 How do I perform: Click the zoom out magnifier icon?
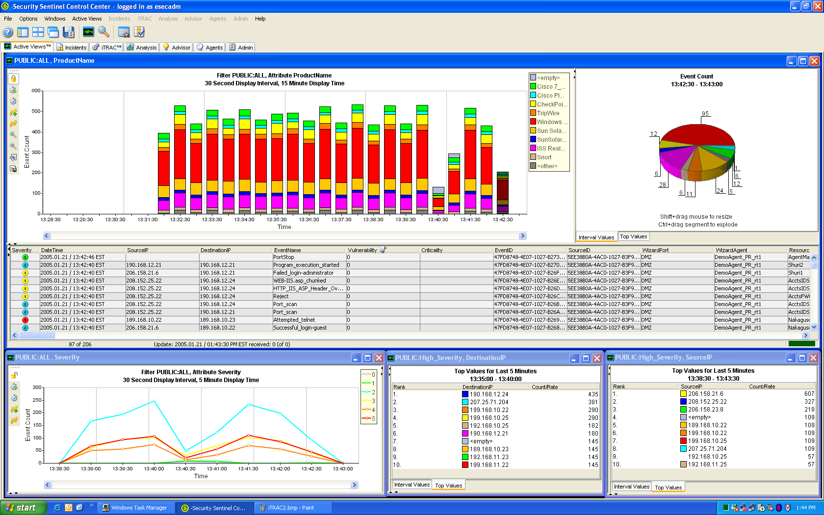(13, 146)
